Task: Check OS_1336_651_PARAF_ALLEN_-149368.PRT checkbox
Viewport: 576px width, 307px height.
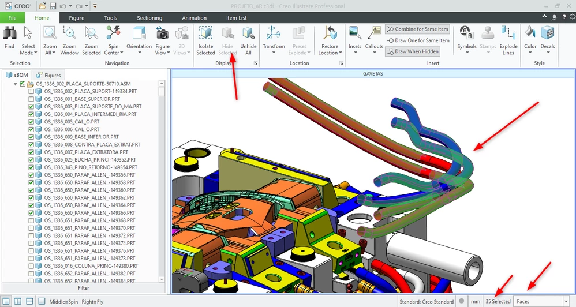Action: click(31, 220)
